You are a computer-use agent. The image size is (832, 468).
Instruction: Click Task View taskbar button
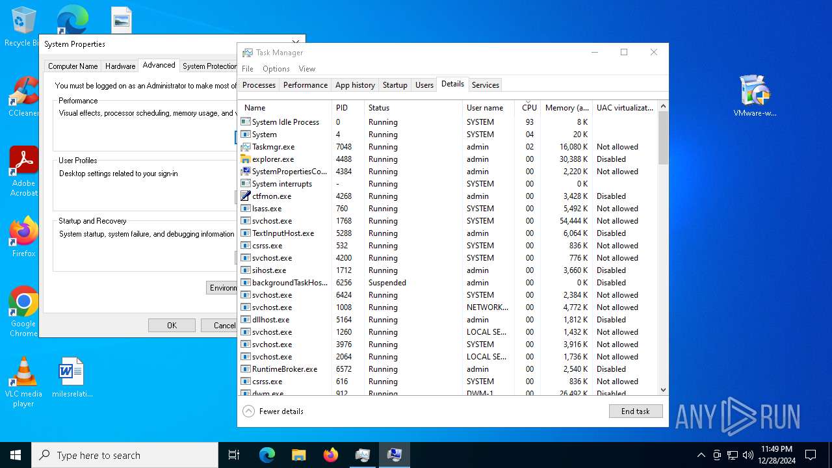[234, 455]
